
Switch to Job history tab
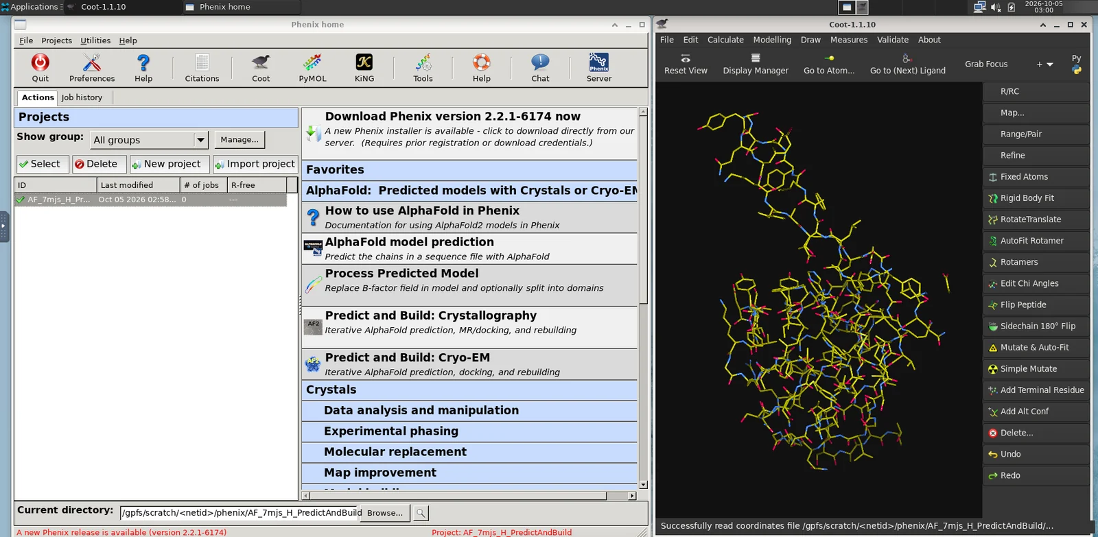tap(82, 97)
